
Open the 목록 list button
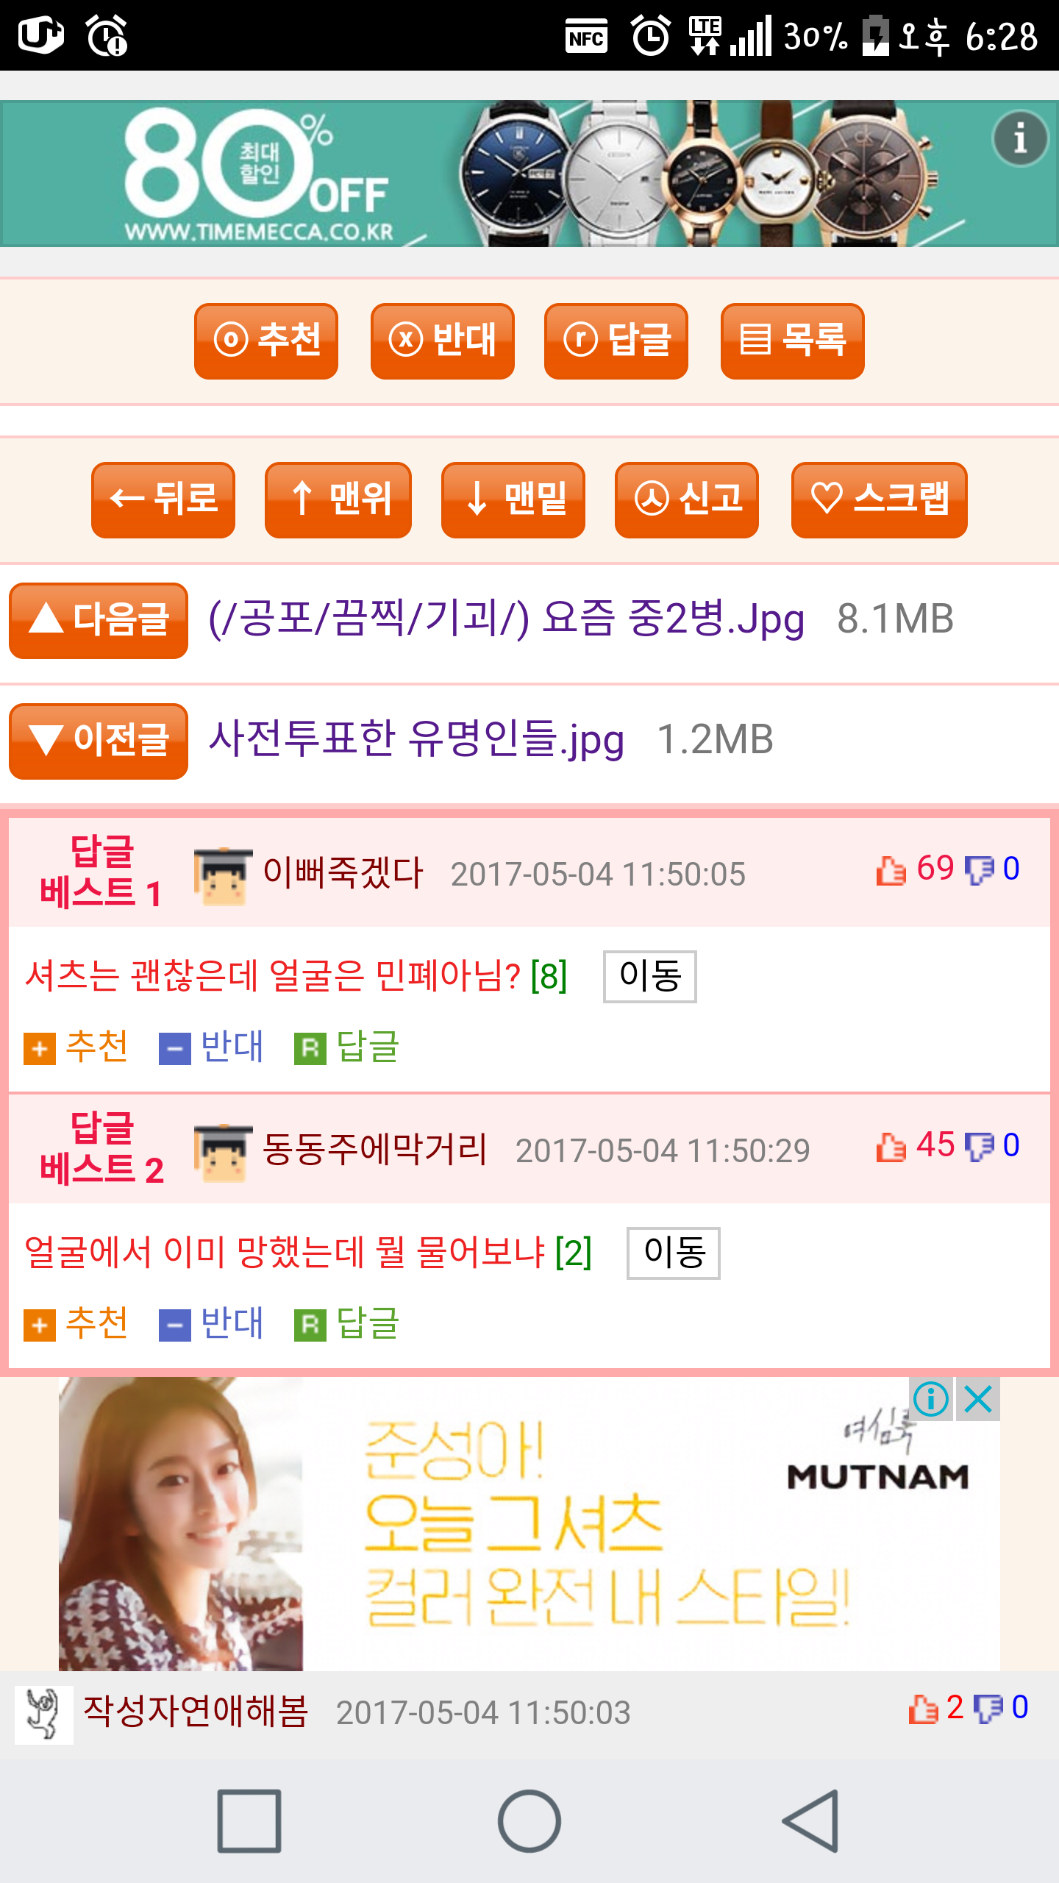pos(792,341)
